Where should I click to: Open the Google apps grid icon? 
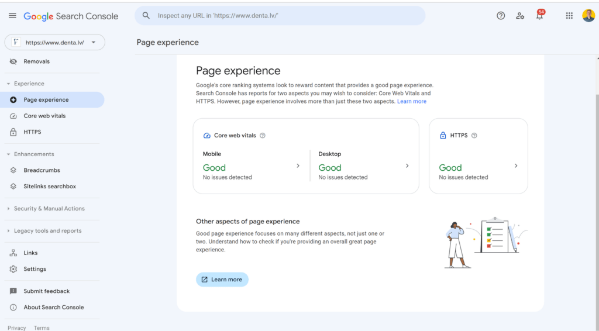(x=569, y=16)
